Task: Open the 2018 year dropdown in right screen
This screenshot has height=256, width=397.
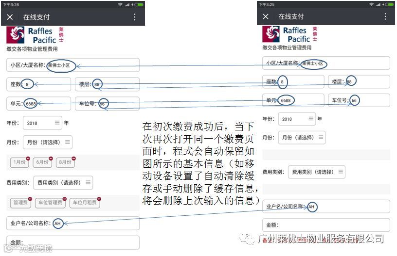Action: pos(297,119)
